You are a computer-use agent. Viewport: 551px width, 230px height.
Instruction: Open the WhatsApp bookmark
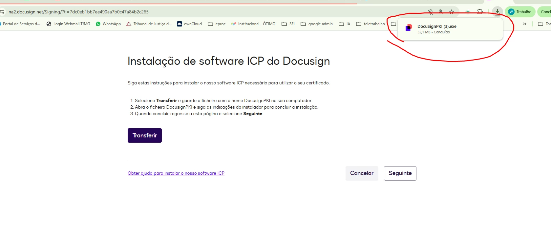coord(108,24)
